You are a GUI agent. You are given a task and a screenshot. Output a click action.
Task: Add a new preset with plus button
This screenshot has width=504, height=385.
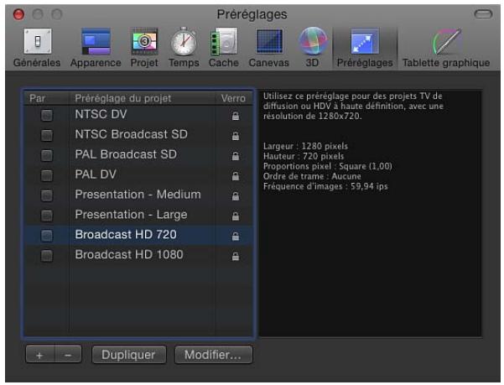coord(40,355)
